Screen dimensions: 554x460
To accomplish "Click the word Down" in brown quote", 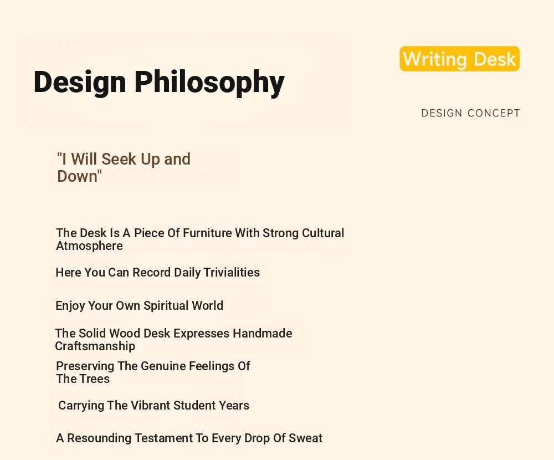I will [79, 176].
